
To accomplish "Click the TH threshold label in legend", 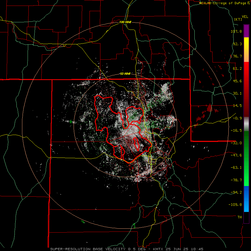I will click(240, 217).
